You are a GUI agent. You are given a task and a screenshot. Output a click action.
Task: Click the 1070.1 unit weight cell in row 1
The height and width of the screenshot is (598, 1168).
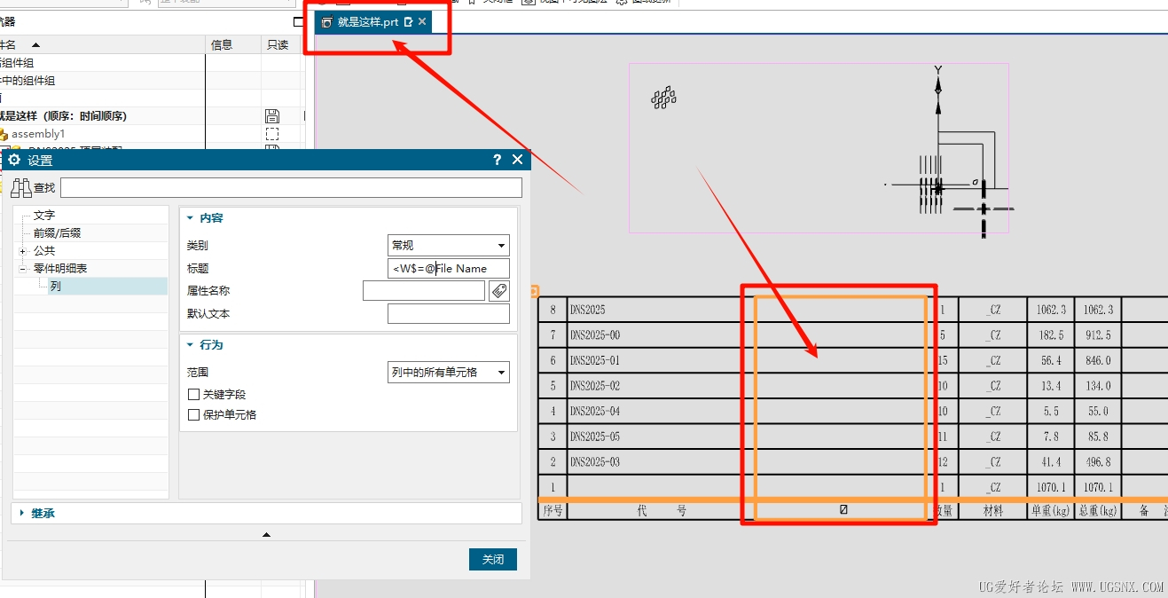[x=1051, y=487]
